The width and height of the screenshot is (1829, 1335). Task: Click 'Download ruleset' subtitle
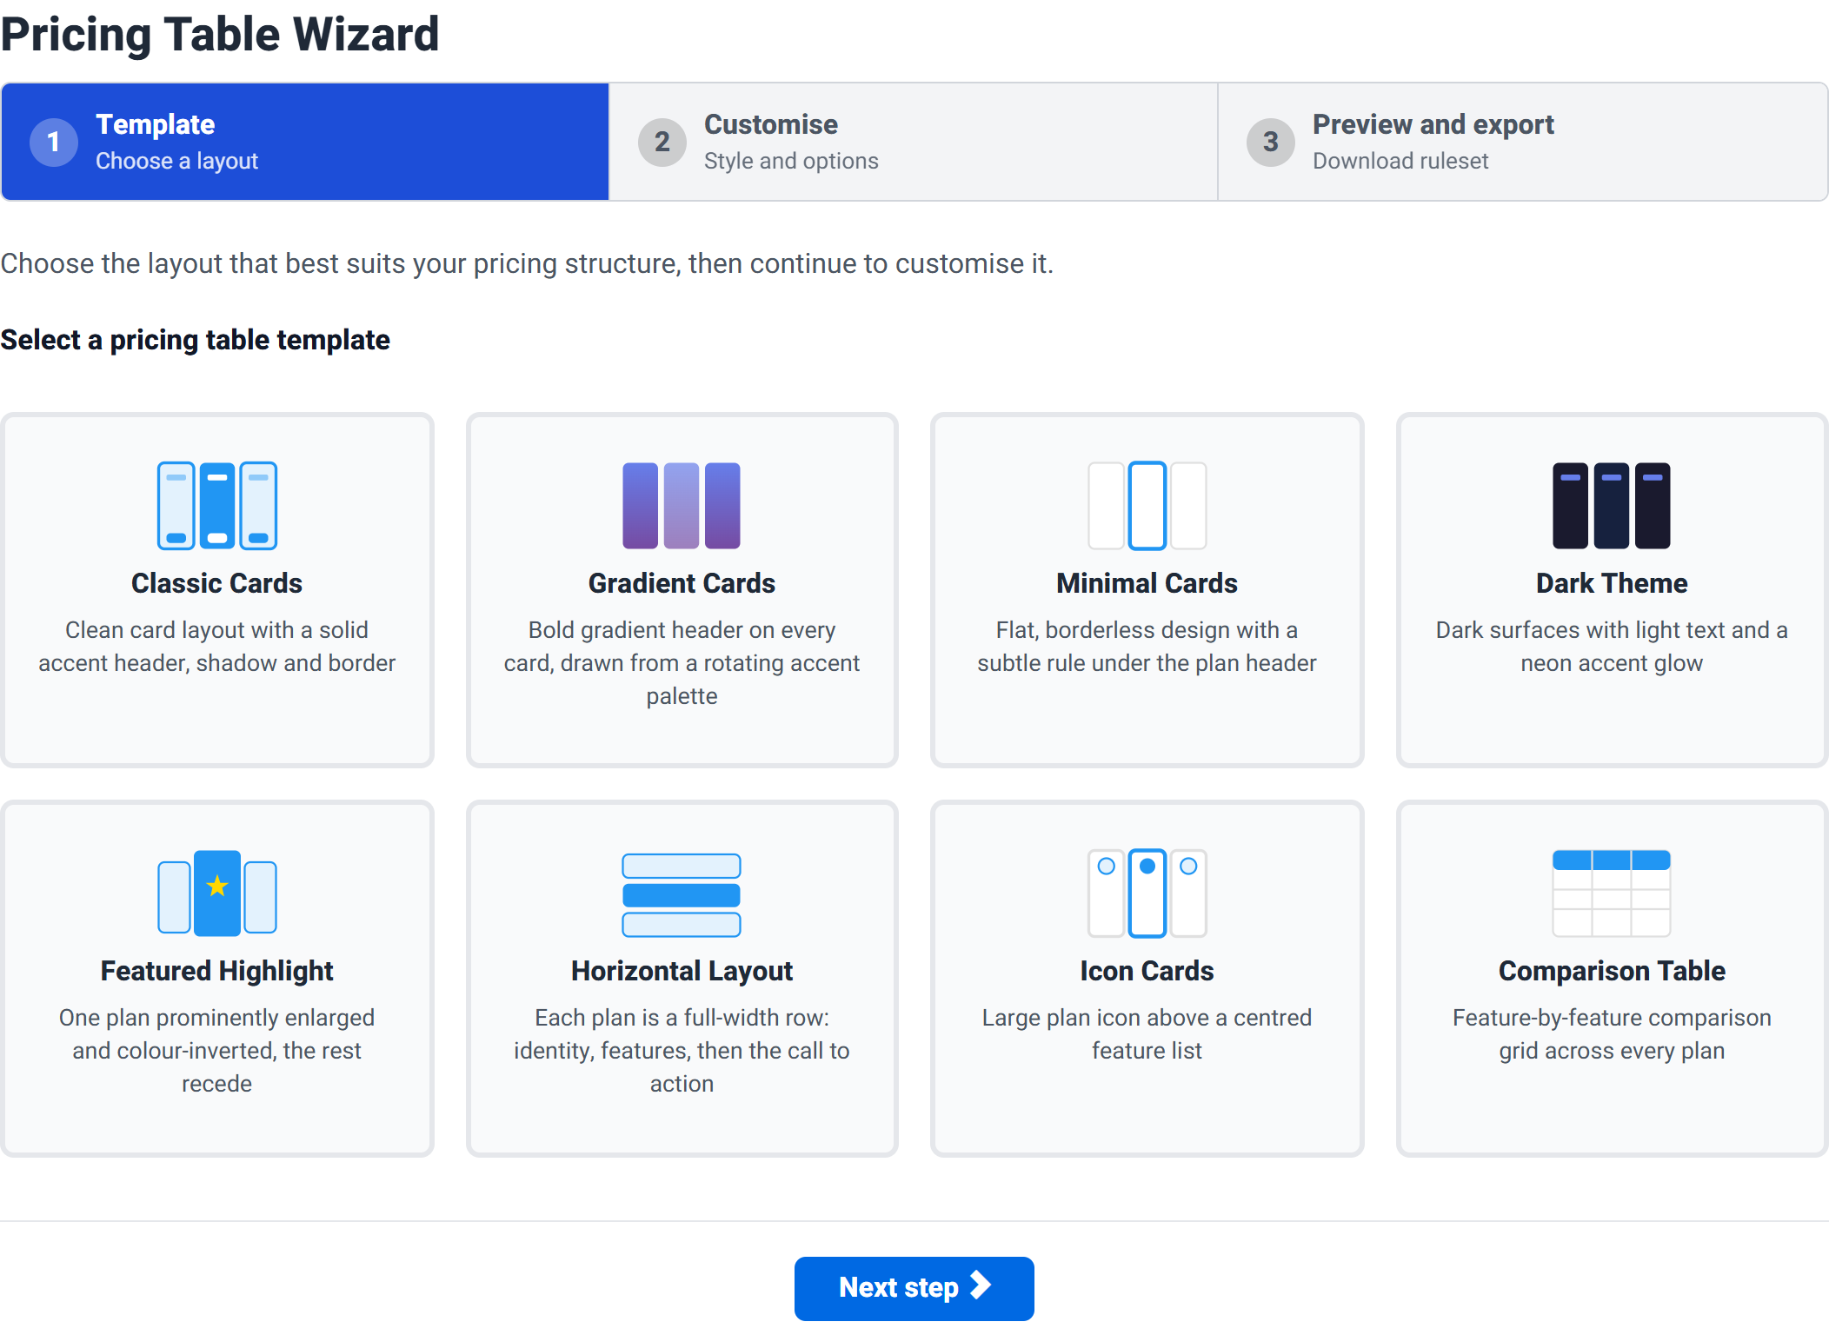(1400, 161)
